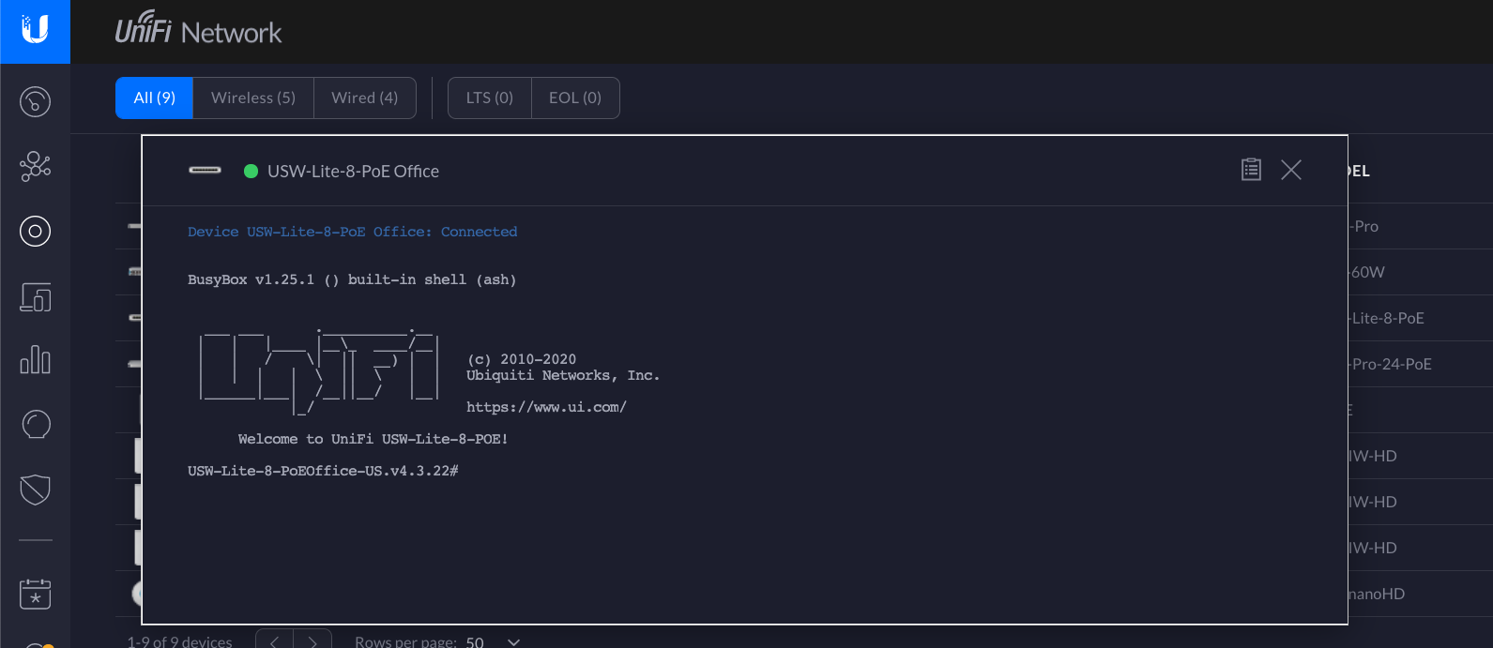Viewport: 1493px width, 648px height.
Task: Open the Topology map icon in sidebar
Action: tap(35, 166)
